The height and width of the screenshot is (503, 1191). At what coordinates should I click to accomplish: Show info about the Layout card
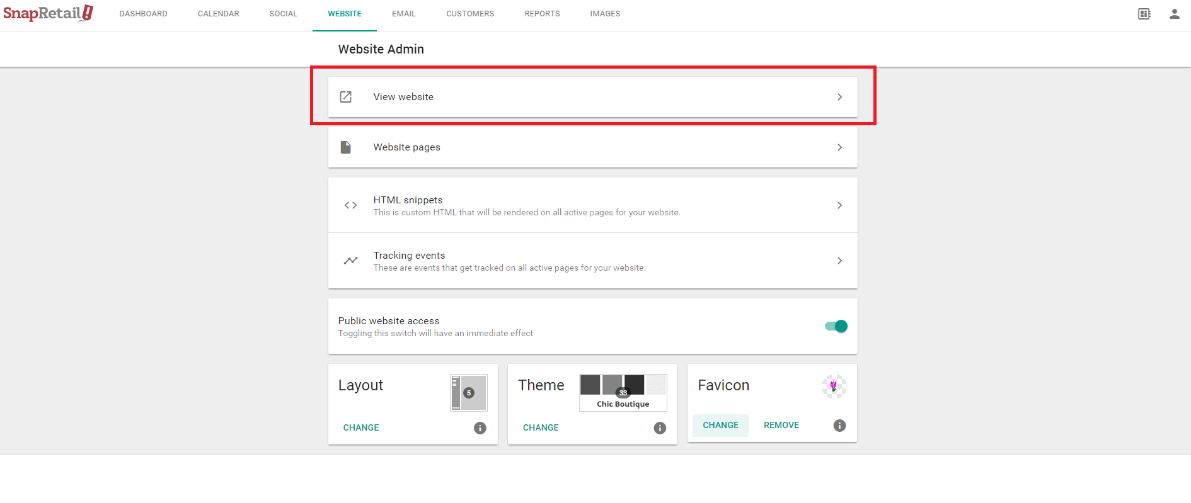(480, 428)
